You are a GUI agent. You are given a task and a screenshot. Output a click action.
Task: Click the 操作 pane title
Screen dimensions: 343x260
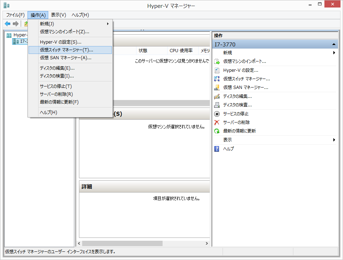[218, 35]
